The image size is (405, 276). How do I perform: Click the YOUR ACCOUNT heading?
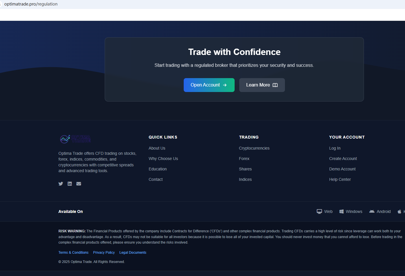347,137
